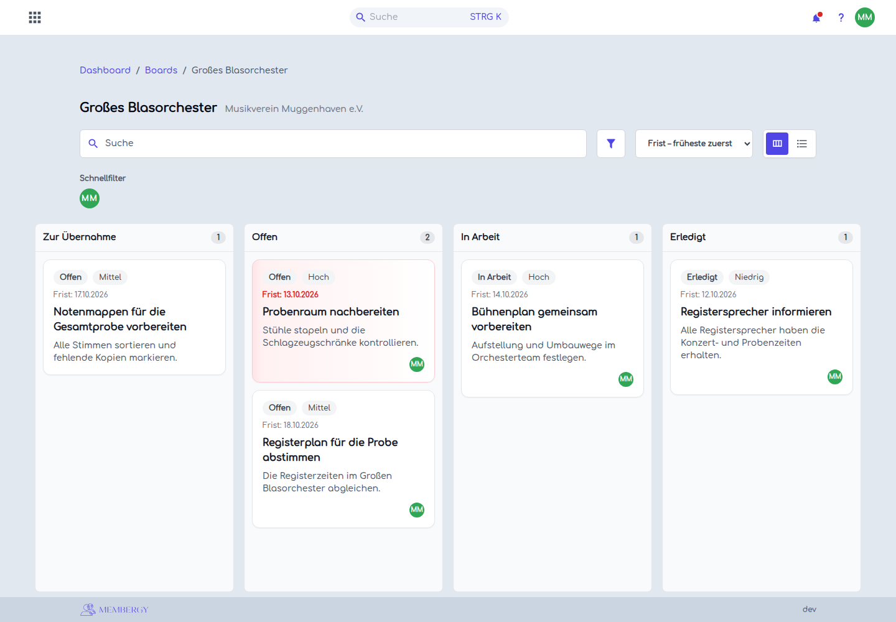The image size is (896, 622).
Task: Open card Bühnenplan gemeinsam vorbereiten
Action: [x=553, y=328]
